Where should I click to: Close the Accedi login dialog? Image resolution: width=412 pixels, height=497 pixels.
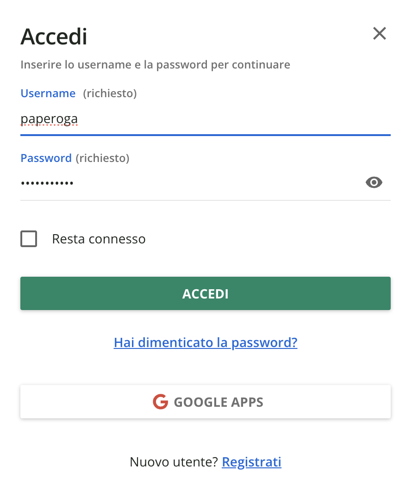coord(379,34)
